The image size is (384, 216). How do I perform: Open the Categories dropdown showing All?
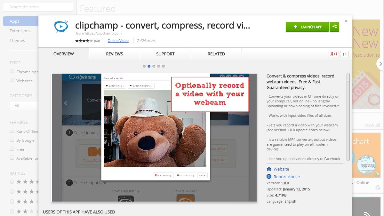point(24,106)
